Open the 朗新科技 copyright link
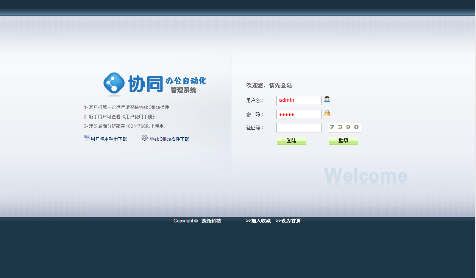Screen dimensions: 476x278 211,221
